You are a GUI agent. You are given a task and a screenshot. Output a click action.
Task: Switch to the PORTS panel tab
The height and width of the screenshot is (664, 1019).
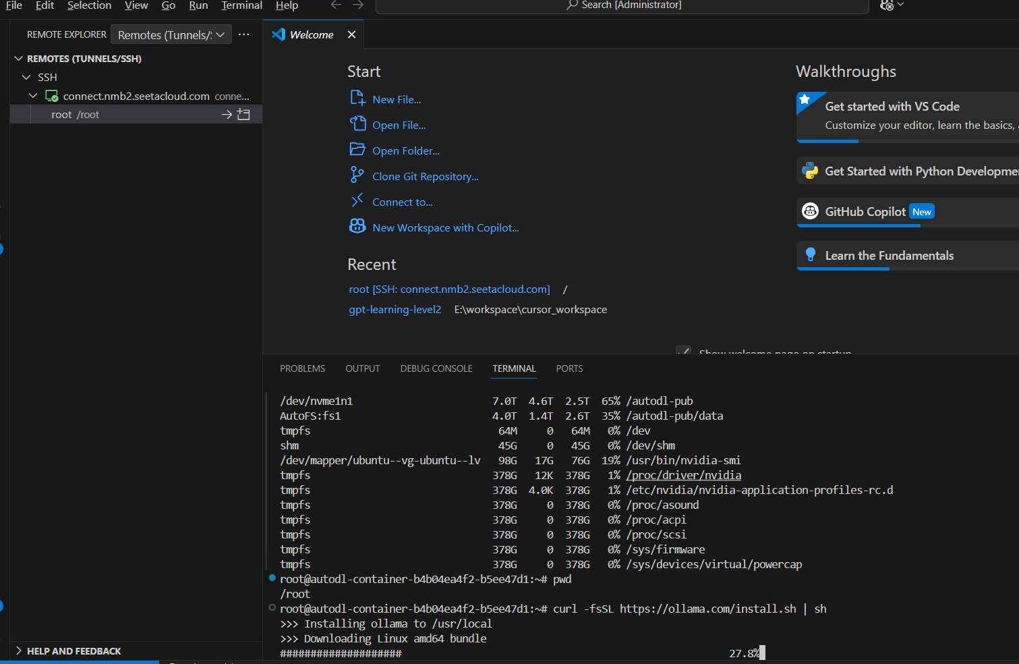tap(569, 368)
